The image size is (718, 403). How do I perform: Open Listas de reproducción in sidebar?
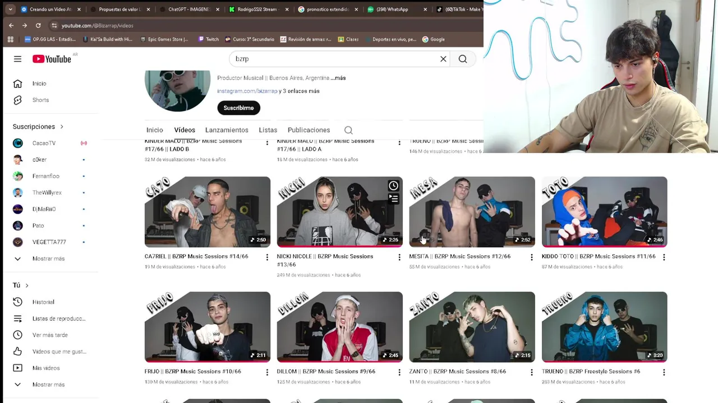50,318
